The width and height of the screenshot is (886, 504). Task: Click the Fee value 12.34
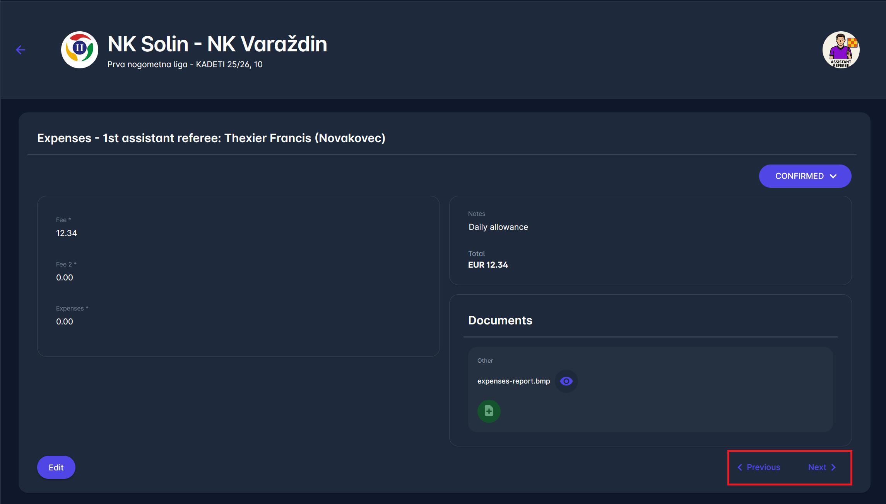pyautogui.click(x=67, y=233)
